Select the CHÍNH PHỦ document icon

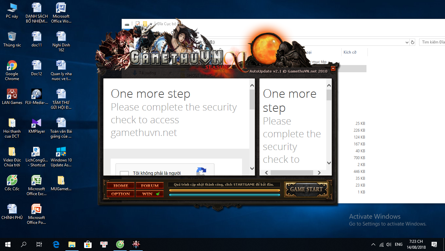tap(12, 212)
